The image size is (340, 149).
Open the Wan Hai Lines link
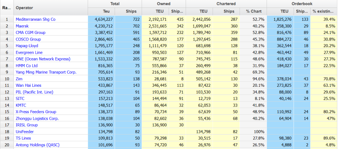28,86
